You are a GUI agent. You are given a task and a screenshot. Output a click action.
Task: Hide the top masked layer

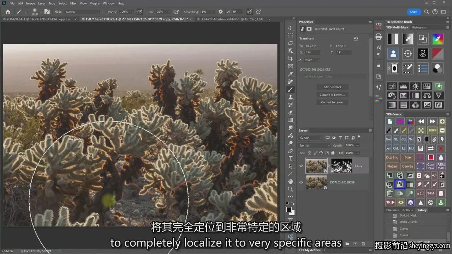click(x=301, y=166)
